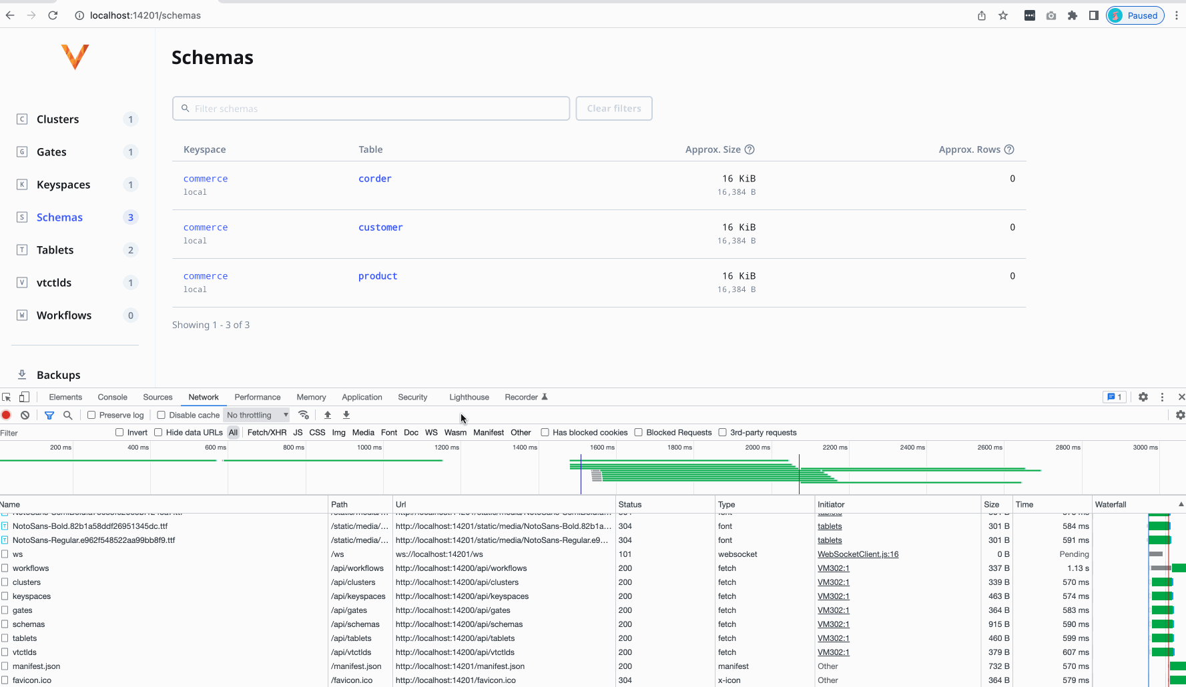The height and width of the screenshot is (687, 1186).
Task: Toggle the DevTools device toolbar icon
Action: click(x=24, y=397)
